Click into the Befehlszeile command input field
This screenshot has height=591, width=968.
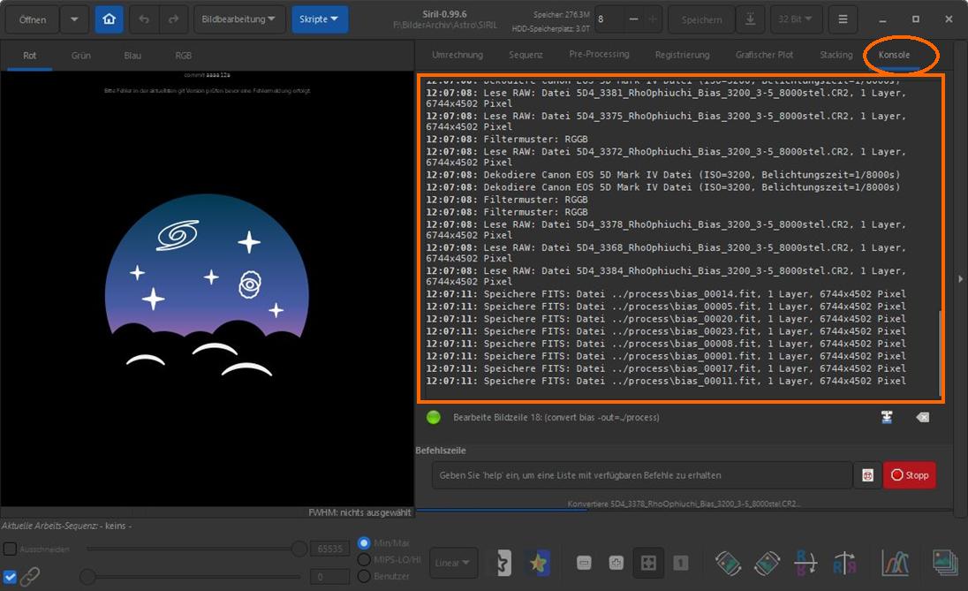[642, 475]
